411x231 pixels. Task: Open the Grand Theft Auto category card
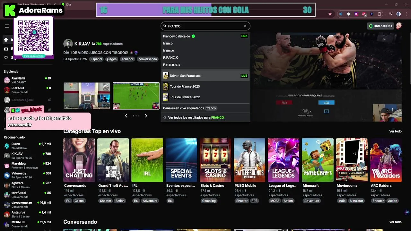[x=113, y=160]
